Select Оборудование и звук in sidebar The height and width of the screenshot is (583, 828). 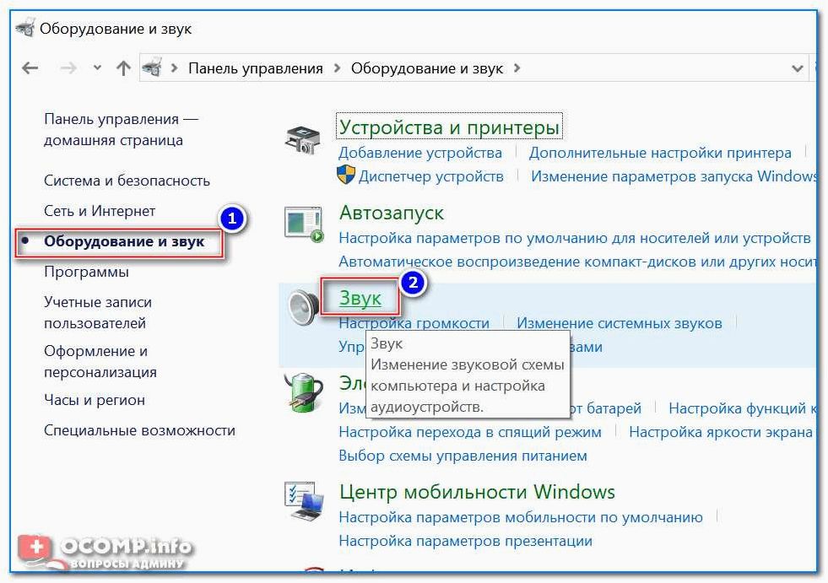pyautogui.click(x=124, y=241)
